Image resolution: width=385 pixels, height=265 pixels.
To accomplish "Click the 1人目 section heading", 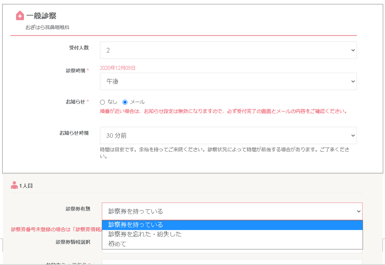I will click(x=26, y=186).
